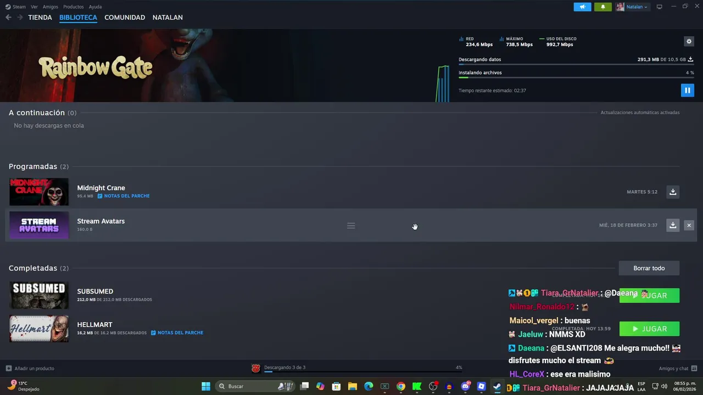This screenshot has width=703, height=395.
Task: Click the ESP LAA language indicator
Action: point(641,386)
